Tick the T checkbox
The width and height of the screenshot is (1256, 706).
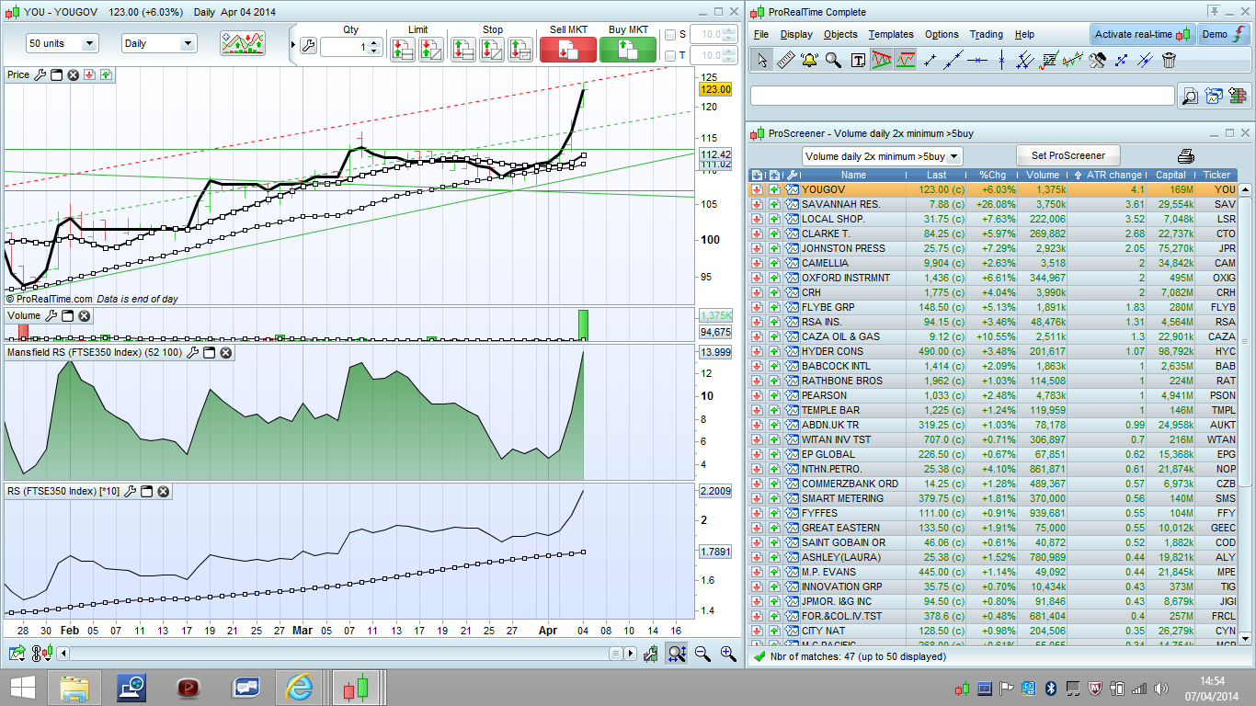[x=670, y=56]
